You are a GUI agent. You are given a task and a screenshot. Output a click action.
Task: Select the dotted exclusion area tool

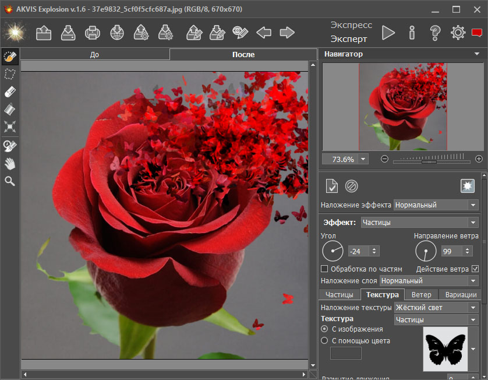pyautogui.click(x=10, y=74)
